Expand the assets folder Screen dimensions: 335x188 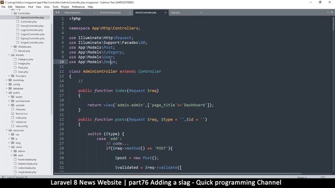tap(9, 97)
